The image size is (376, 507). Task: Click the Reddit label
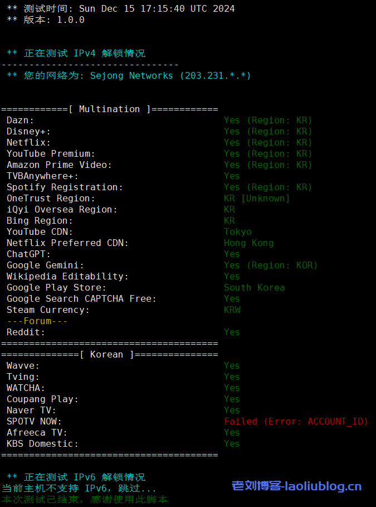tap(26, 332)
